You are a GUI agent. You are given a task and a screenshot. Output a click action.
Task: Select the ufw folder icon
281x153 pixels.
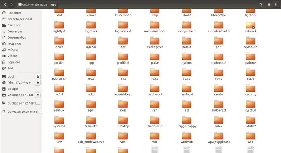coord(59,136)
